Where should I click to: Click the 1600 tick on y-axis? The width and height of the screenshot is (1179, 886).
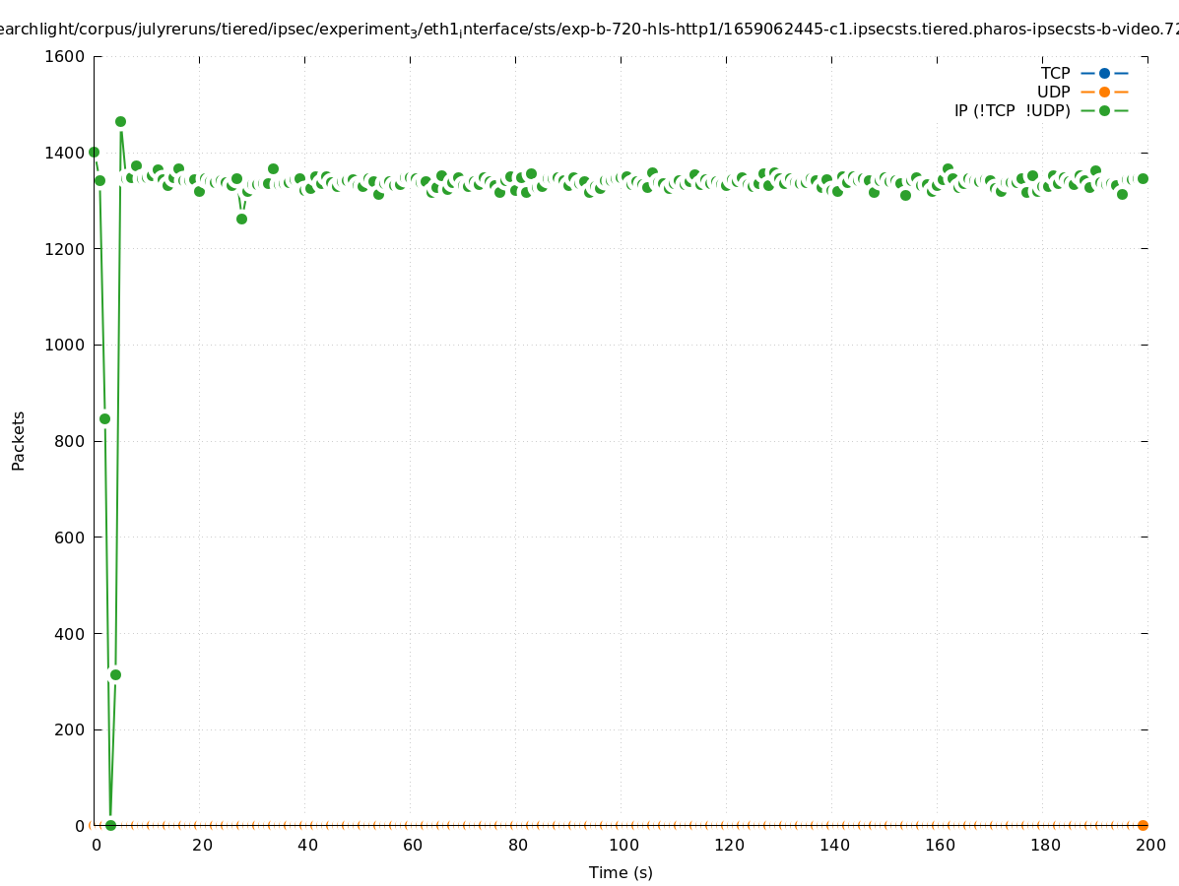coord(65,56)
